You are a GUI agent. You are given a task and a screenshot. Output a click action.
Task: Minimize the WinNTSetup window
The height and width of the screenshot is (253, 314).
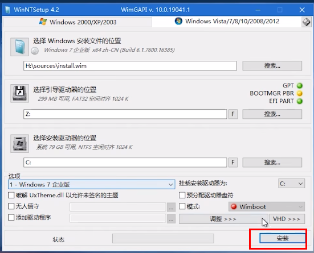pos(258,10)
